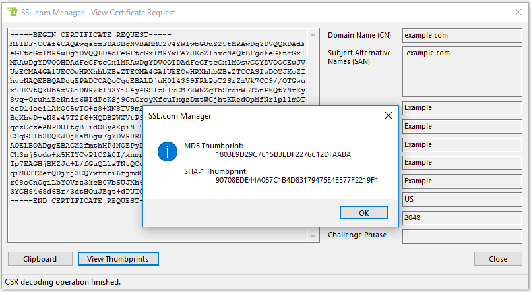Click the MD5 thumbprint hash value

tap(283, 155)
